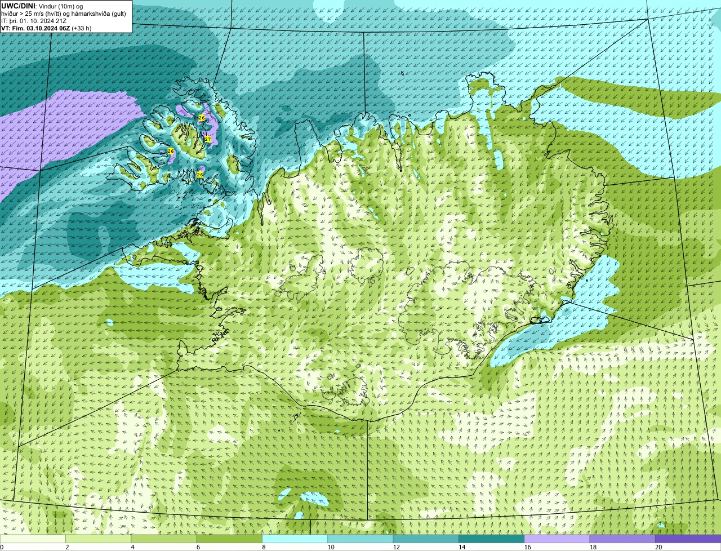Pick the 14–16 m/s dark teal legend swatch
Viewport: 721px width, 551px height.
pos(491,539)
